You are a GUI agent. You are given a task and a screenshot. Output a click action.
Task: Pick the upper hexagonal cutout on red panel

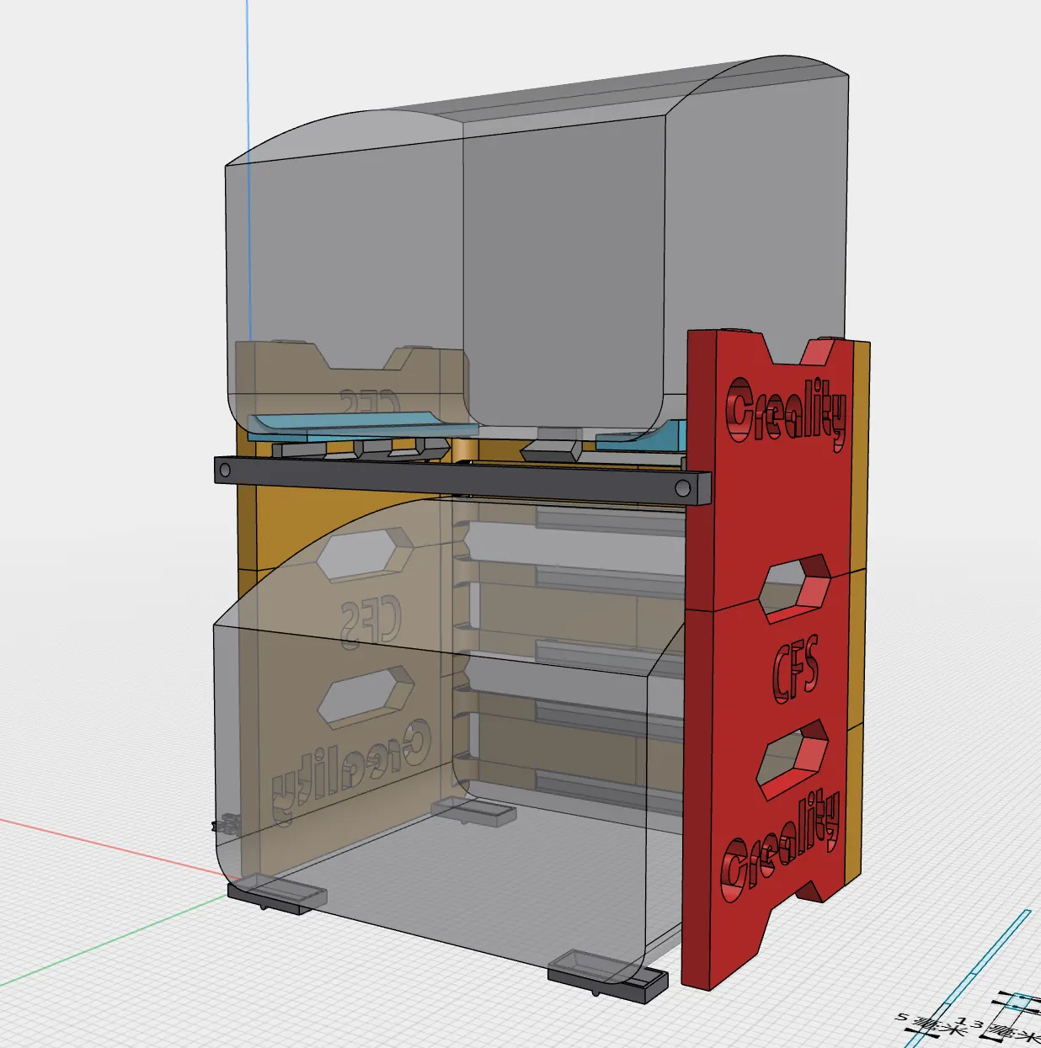(x=795, y=588)
